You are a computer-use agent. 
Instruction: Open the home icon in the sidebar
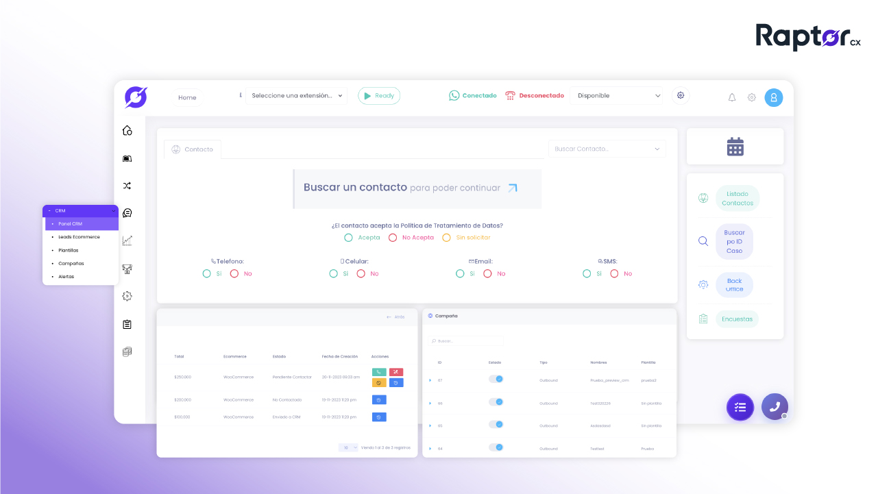(127, 130)
